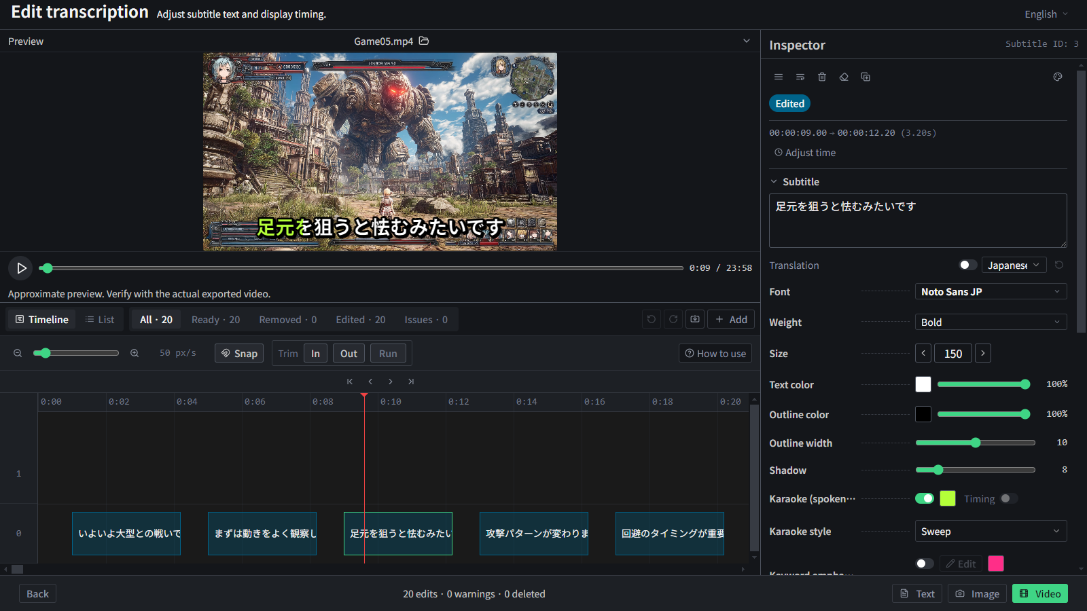Zoom in the timeline with magnifier plus
1087x611 pixels.
point(135,353)
